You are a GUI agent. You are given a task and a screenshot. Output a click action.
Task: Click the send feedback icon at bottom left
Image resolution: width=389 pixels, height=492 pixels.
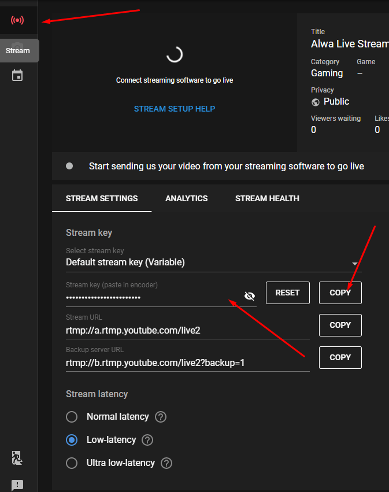pos(18,485)
